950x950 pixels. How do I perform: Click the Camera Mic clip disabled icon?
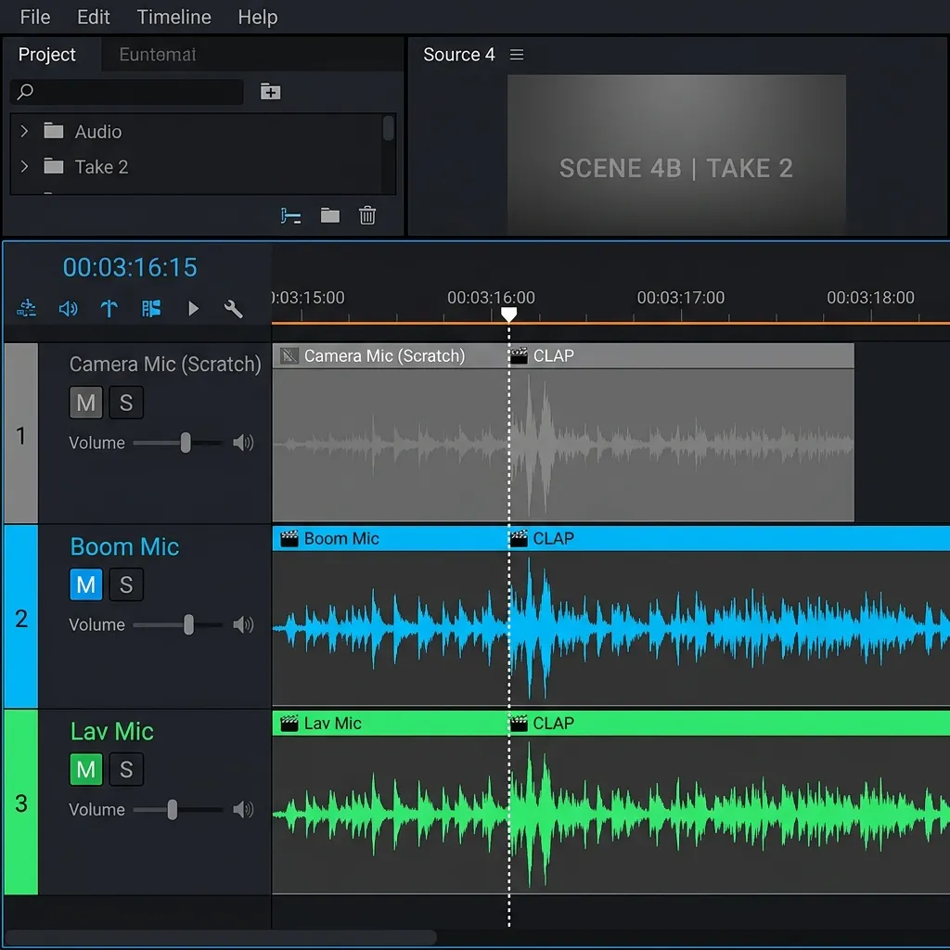click(x=289, y=355)
